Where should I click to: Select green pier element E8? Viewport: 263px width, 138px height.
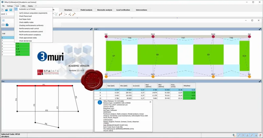(x=157, y=54)
